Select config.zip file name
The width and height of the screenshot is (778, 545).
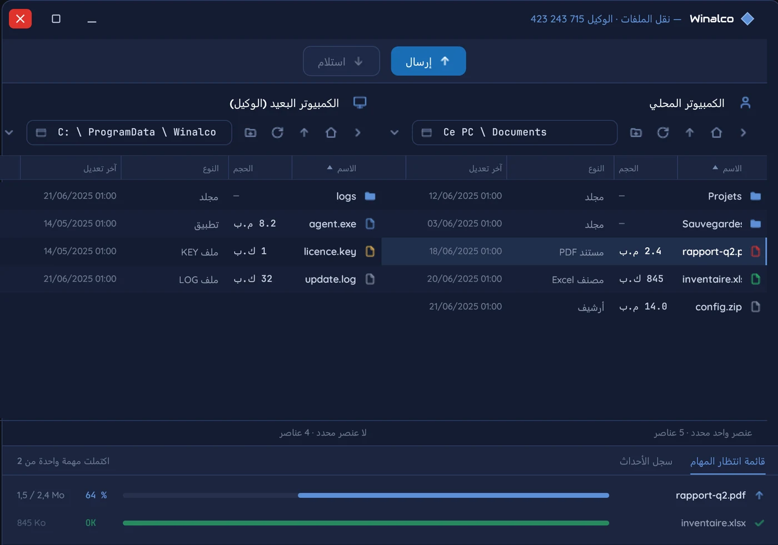tap(719, 307)
